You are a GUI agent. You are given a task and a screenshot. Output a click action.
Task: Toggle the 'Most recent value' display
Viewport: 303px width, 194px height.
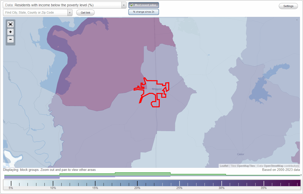pyautogui.click(x=144, y=5)
